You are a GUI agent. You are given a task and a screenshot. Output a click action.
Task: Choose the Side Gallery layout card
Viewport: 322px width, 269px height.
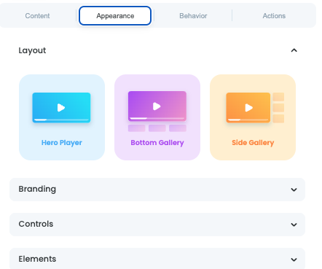point(253,117)
